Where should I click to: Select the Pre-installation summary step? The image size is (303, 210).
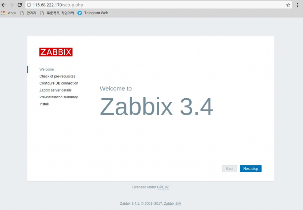[59, 97]
